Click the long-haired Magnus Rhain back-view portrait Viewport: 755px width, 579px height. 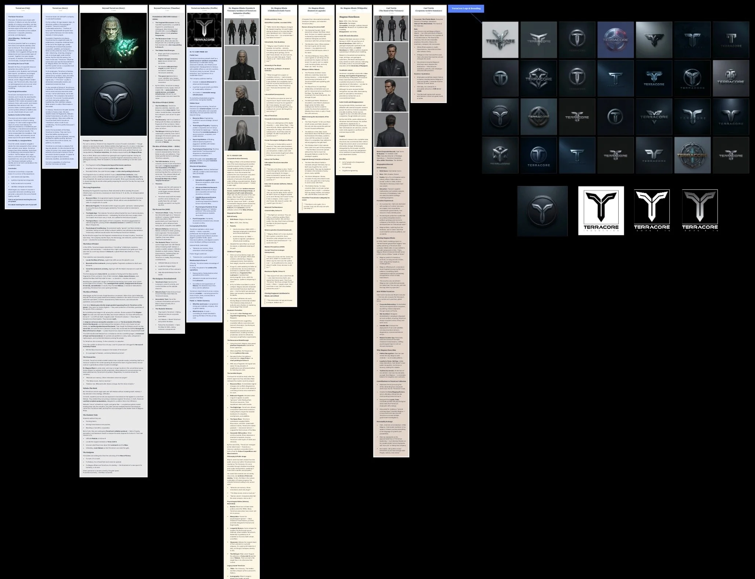pyautogui.click(x=242, y=133)
